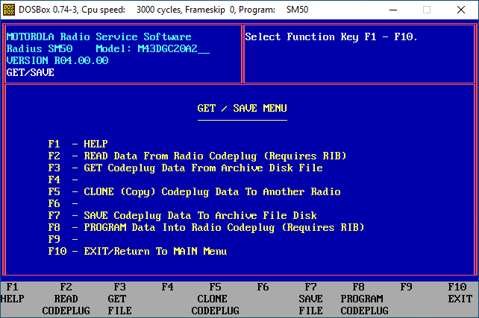Click the 'GET / SAVE MENU' heading
This screenshot has width=479, height=318.
click(242, 109)
